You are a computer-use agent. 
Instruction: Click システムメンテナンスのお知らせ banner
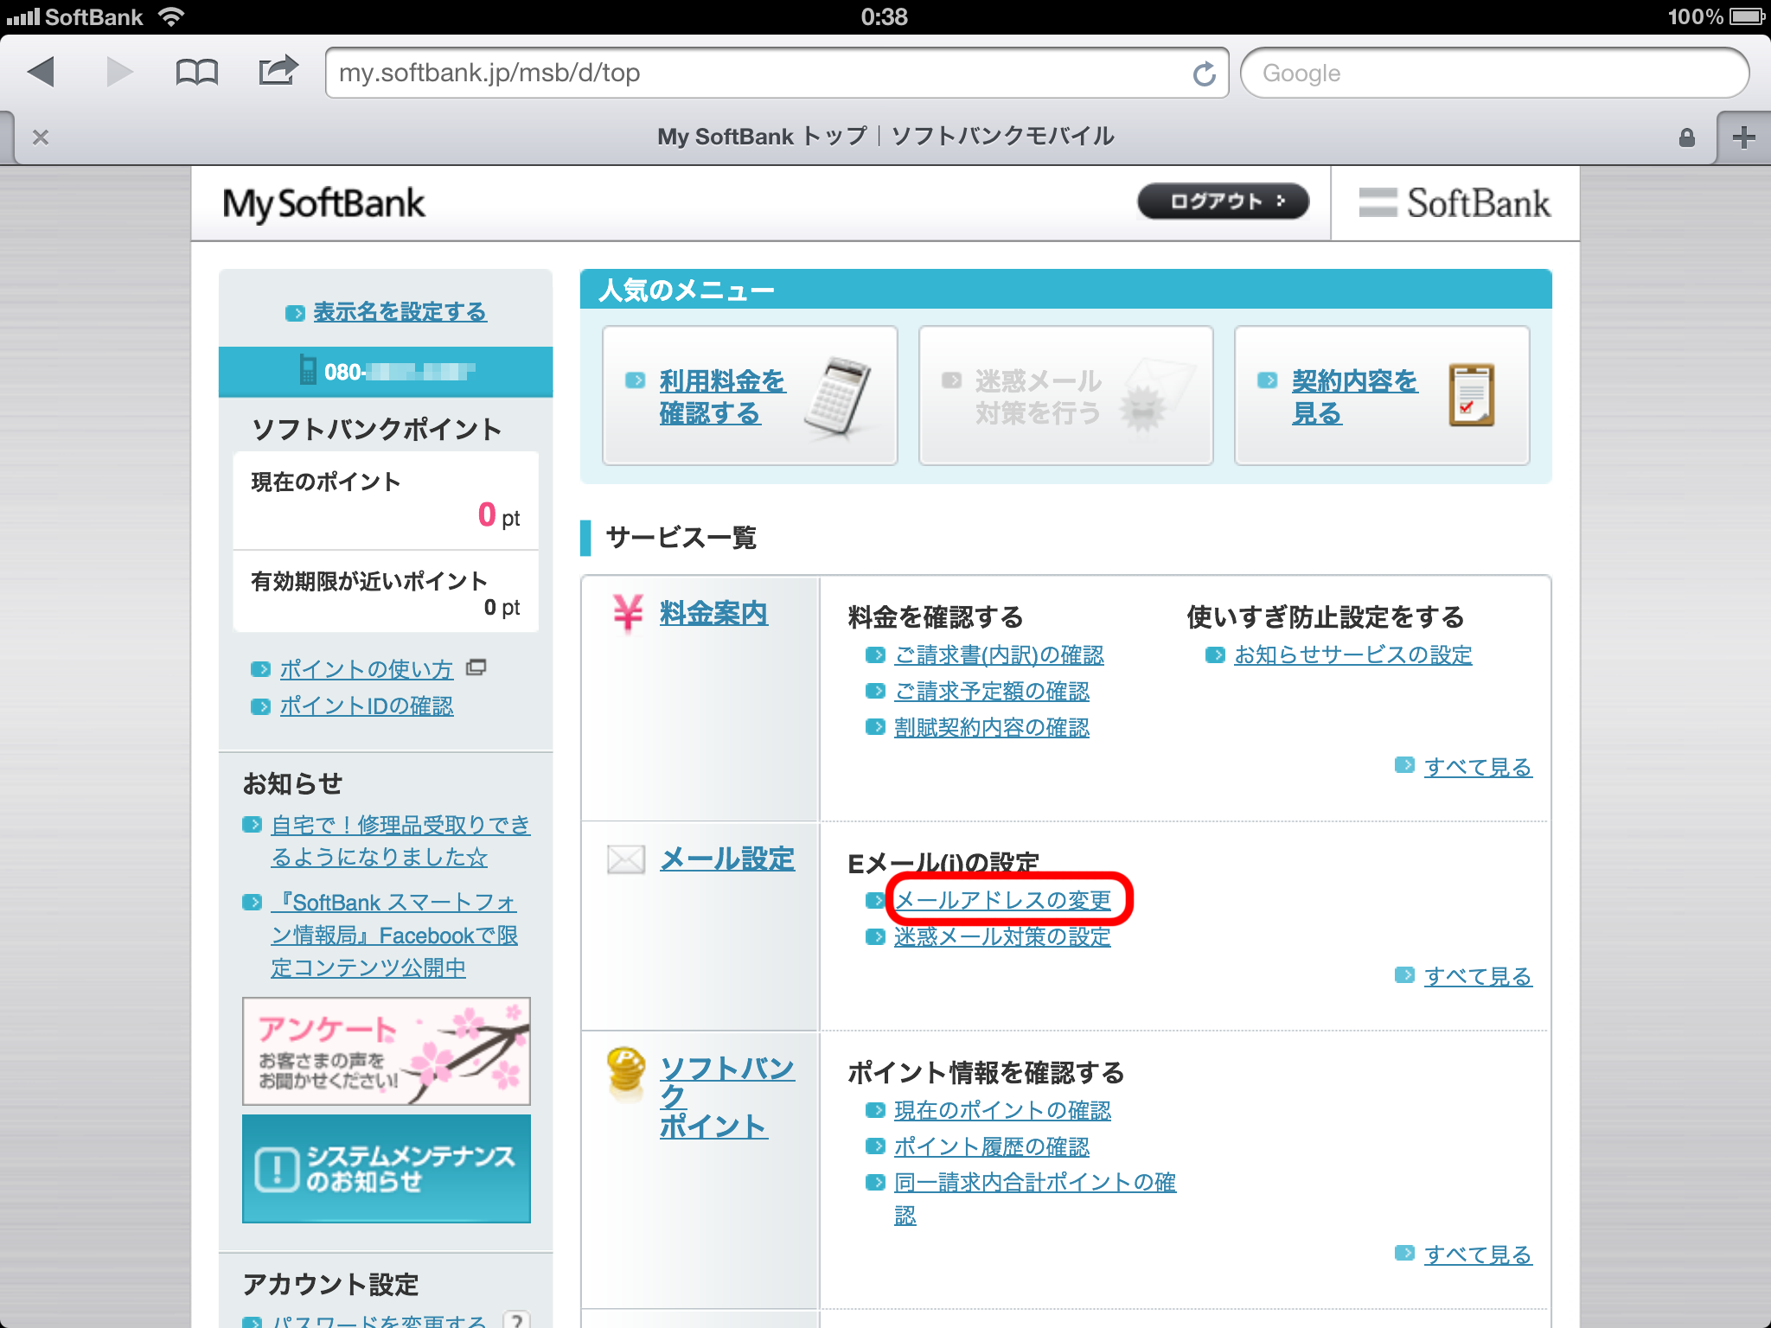pos(387,1169)
